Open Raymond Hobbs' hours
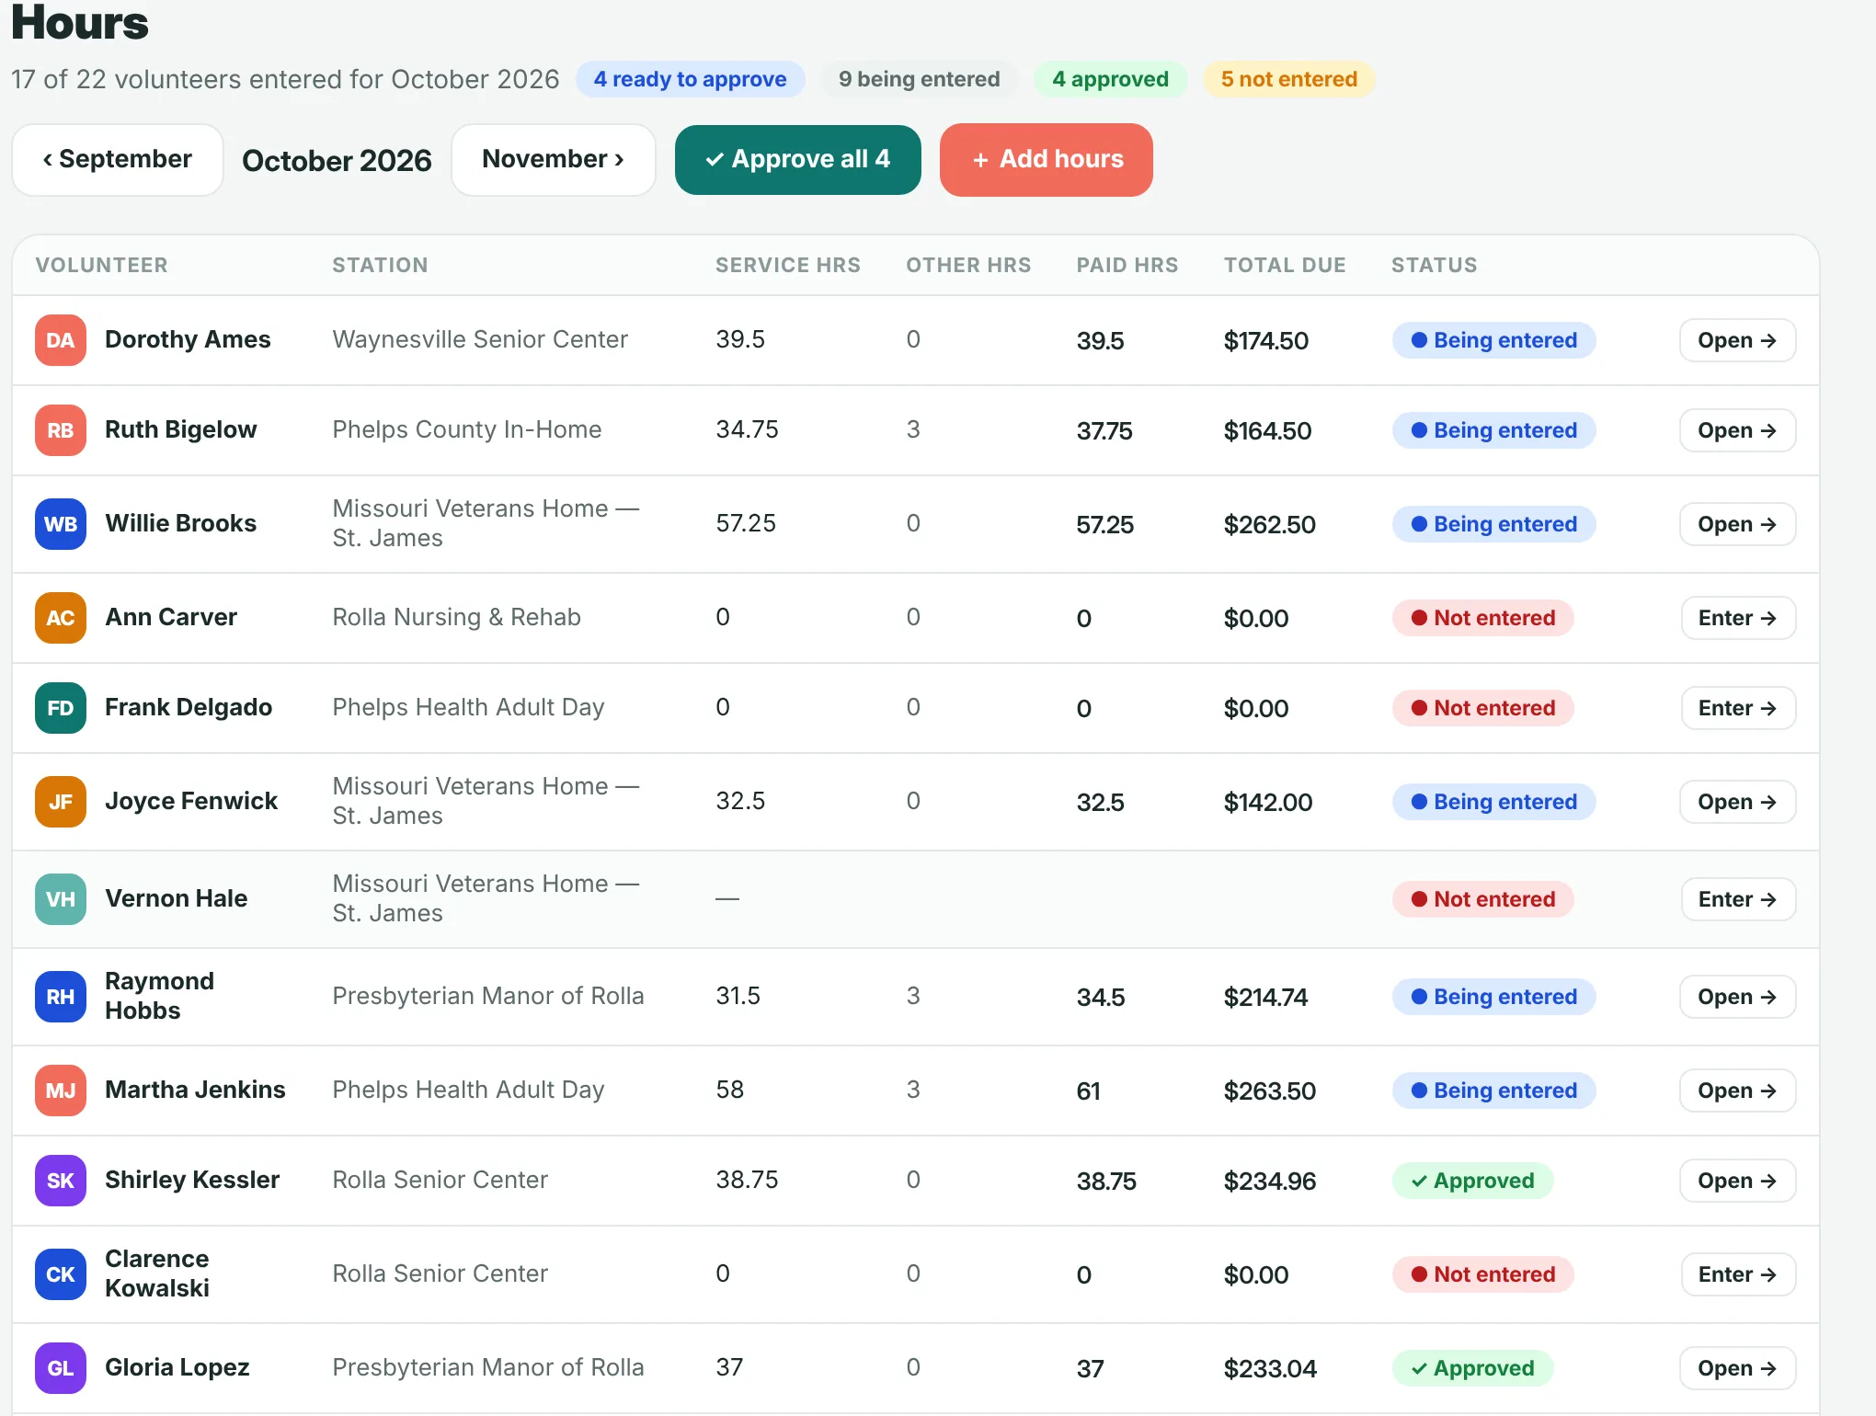 (x=1737, y=997)
